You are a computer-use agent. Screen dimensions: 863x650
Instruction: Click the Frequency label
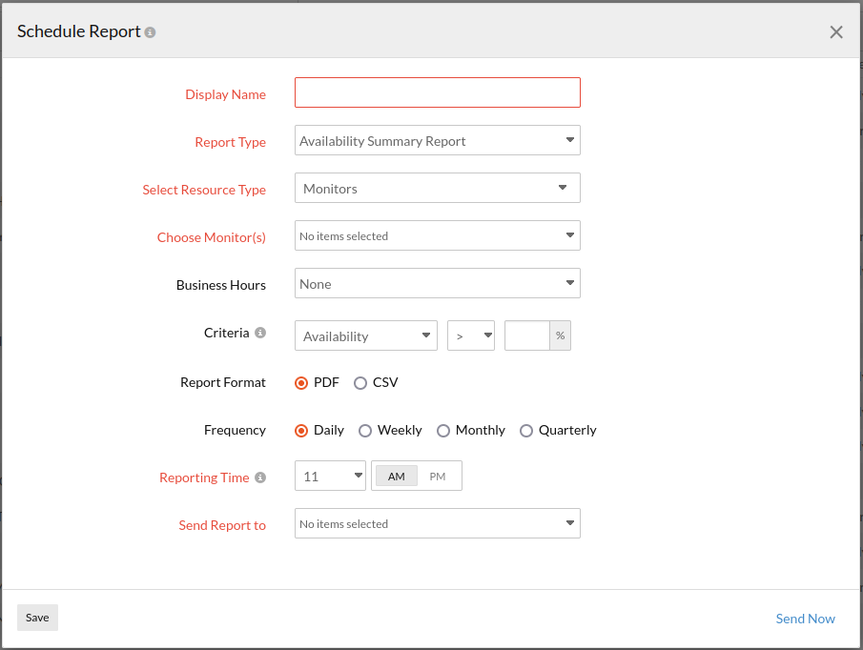pos(235,430)
